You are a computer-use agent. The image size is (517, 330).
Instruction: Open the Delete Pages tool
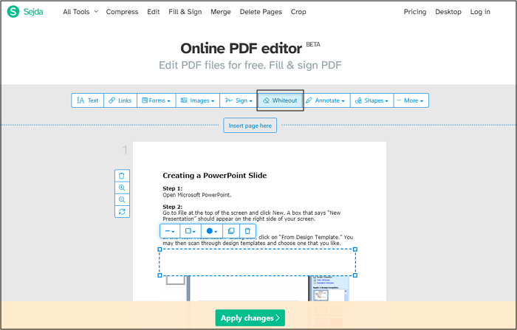click(x=261, y=12)
